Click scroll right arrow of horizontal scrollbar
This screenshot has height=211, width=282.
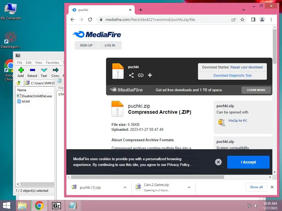coord(270,177)
